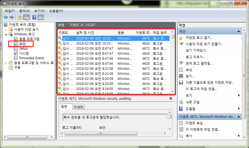Select the 8:47:47 event with ID 4672
Screen dimensions: 249x148
114,48
